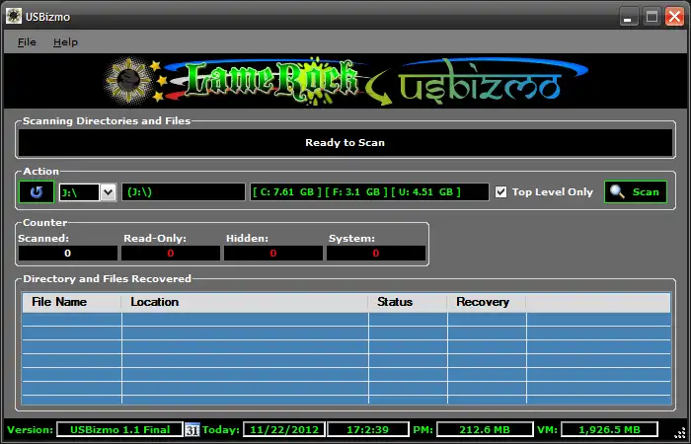Click the Read-Only counter value
Image resolution: width=691 pixels, height=444 pixels.
pos(171,254)
